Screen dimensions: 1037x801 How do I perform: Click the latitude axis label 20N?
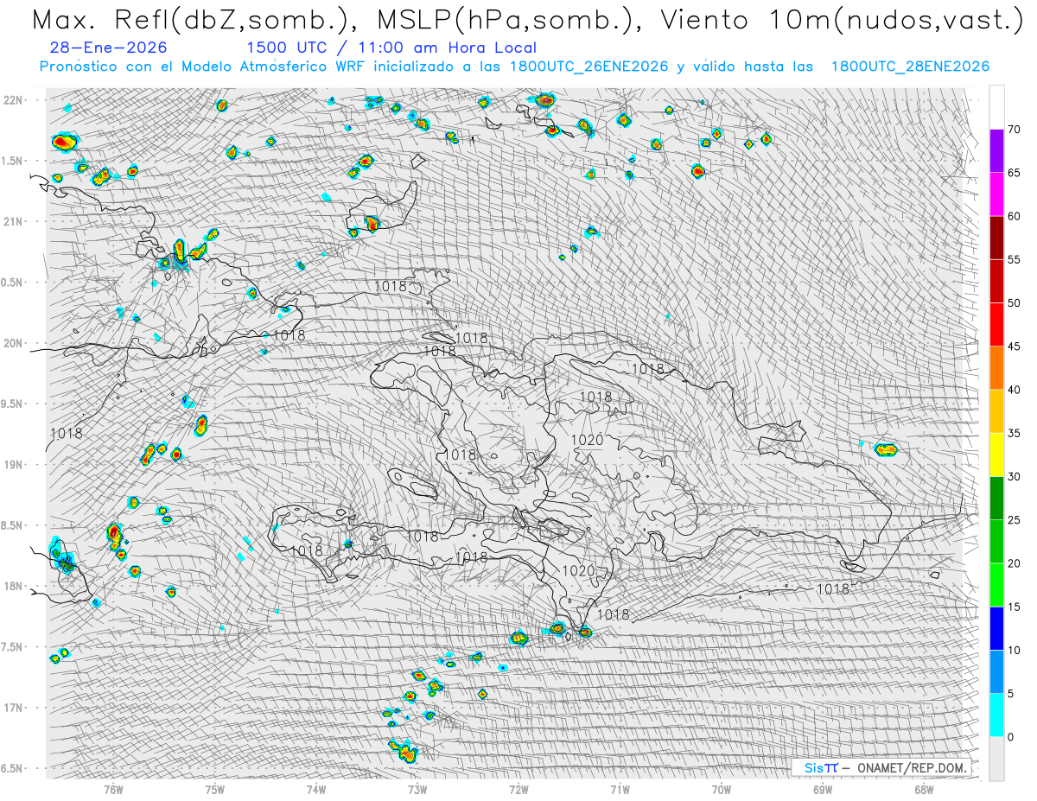[x=13, y=343]
